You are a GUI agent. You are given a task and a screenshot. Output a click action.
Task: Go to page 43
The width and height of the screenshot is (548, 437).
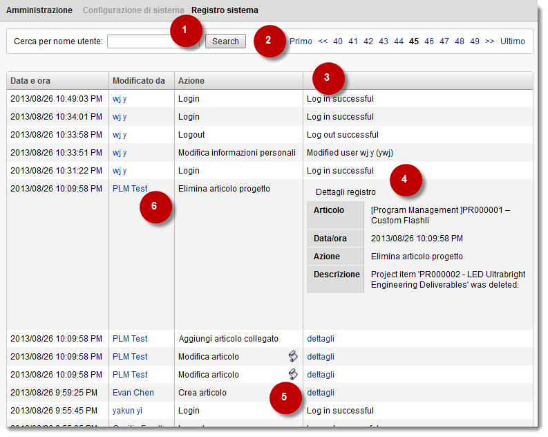tap(384, 41)
